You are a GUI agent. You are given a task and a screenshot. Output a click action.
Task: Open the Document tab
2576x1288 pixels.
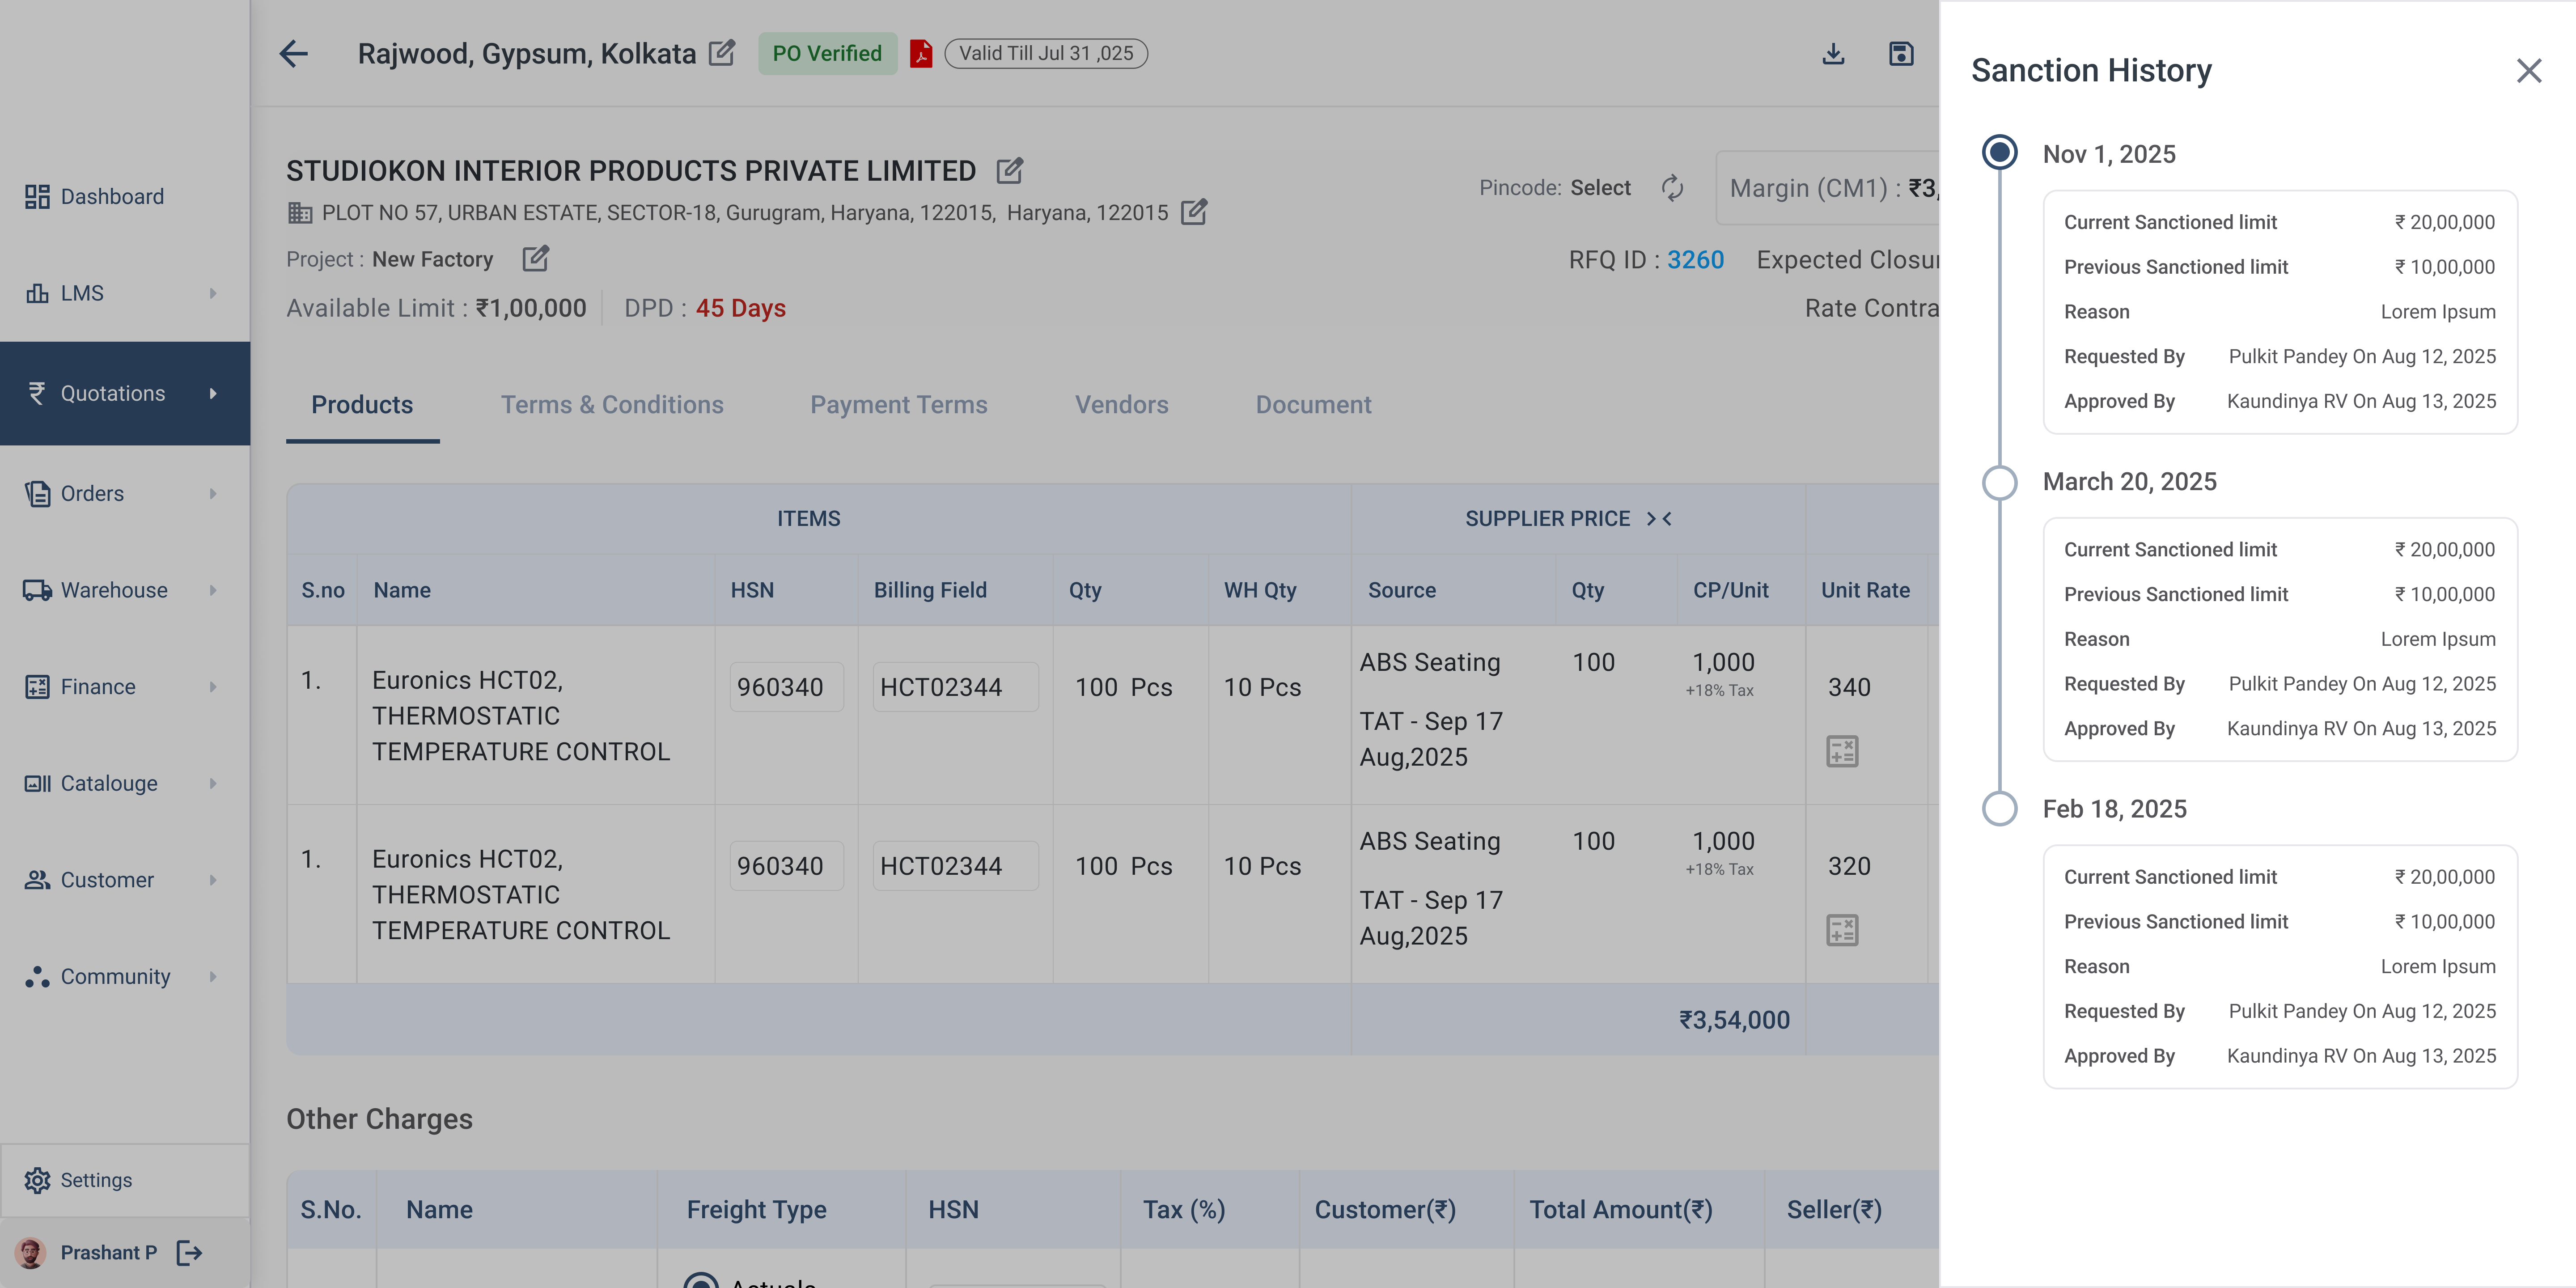click(x=1313, y=405)
